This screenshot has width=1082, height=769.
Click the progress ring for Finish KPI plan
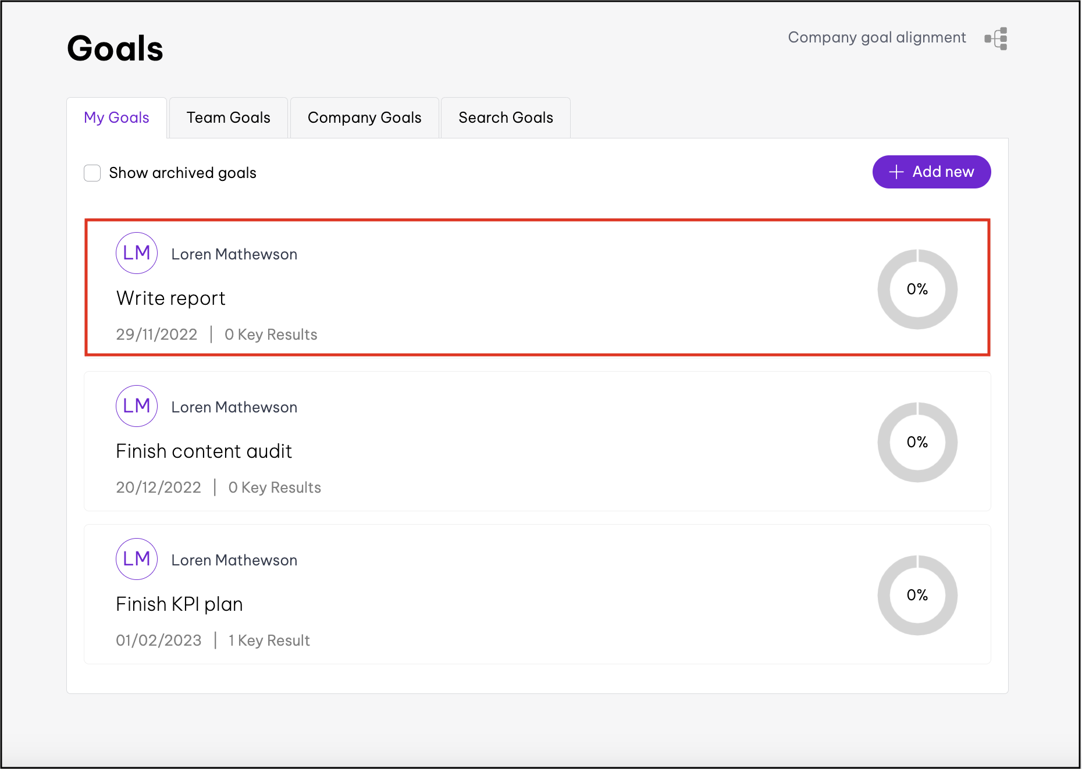(917, 595)
